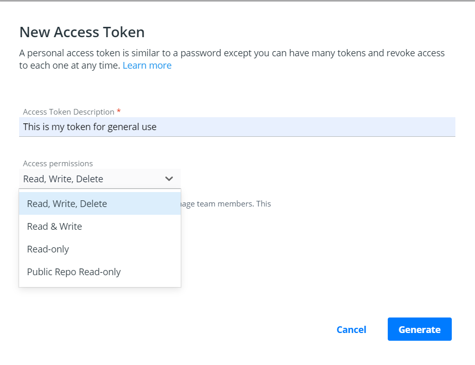
Task: Click the 'Access permissions' label
Action: click(x=58, y=163)
